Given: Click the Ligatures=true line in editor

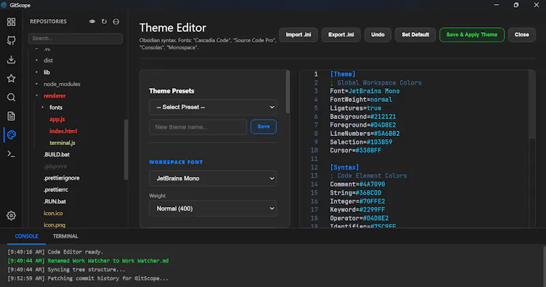Looking at the screenshot, I should tap(356, 108).
